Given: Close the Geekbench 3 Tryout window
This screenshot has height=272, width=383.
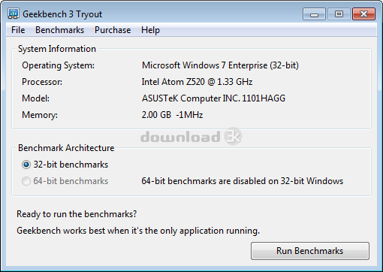Looking at the screenshot, I should tap(363, 14).
